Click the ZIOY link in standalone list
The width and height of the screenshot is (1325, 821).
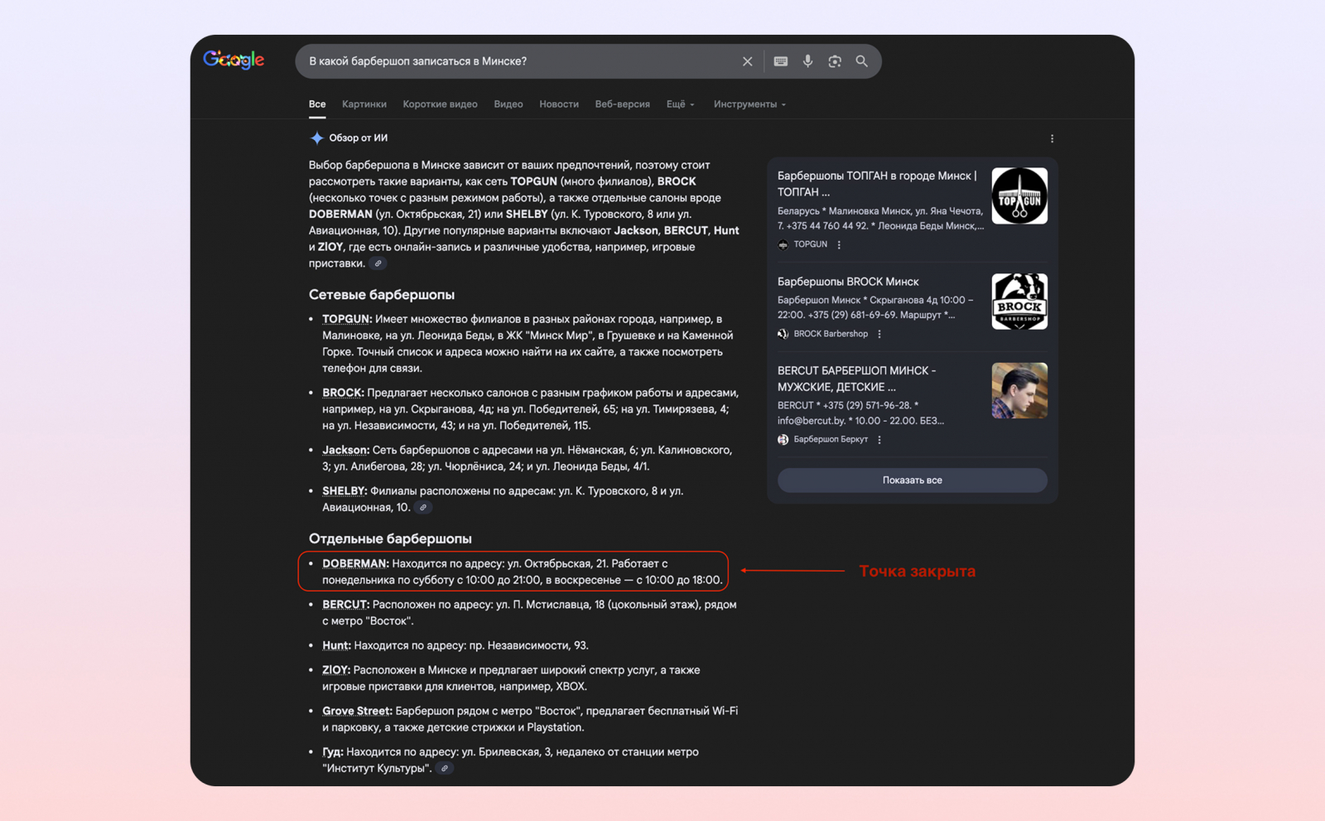336,670
